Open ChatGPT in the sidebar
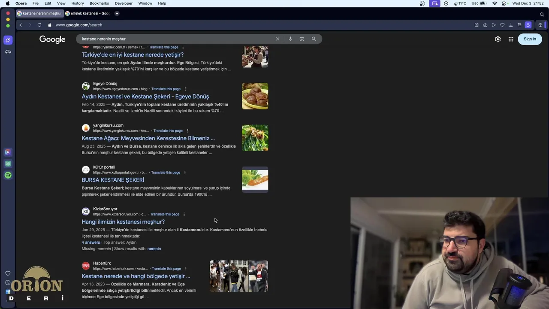The height and width of the screenshot is (309, 549). (8, 164)
